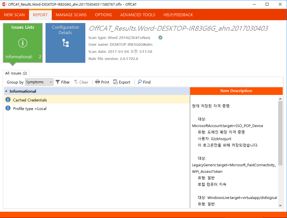Click the info icon beside Cached Credentials
The image size is (287, 218).
8,100
